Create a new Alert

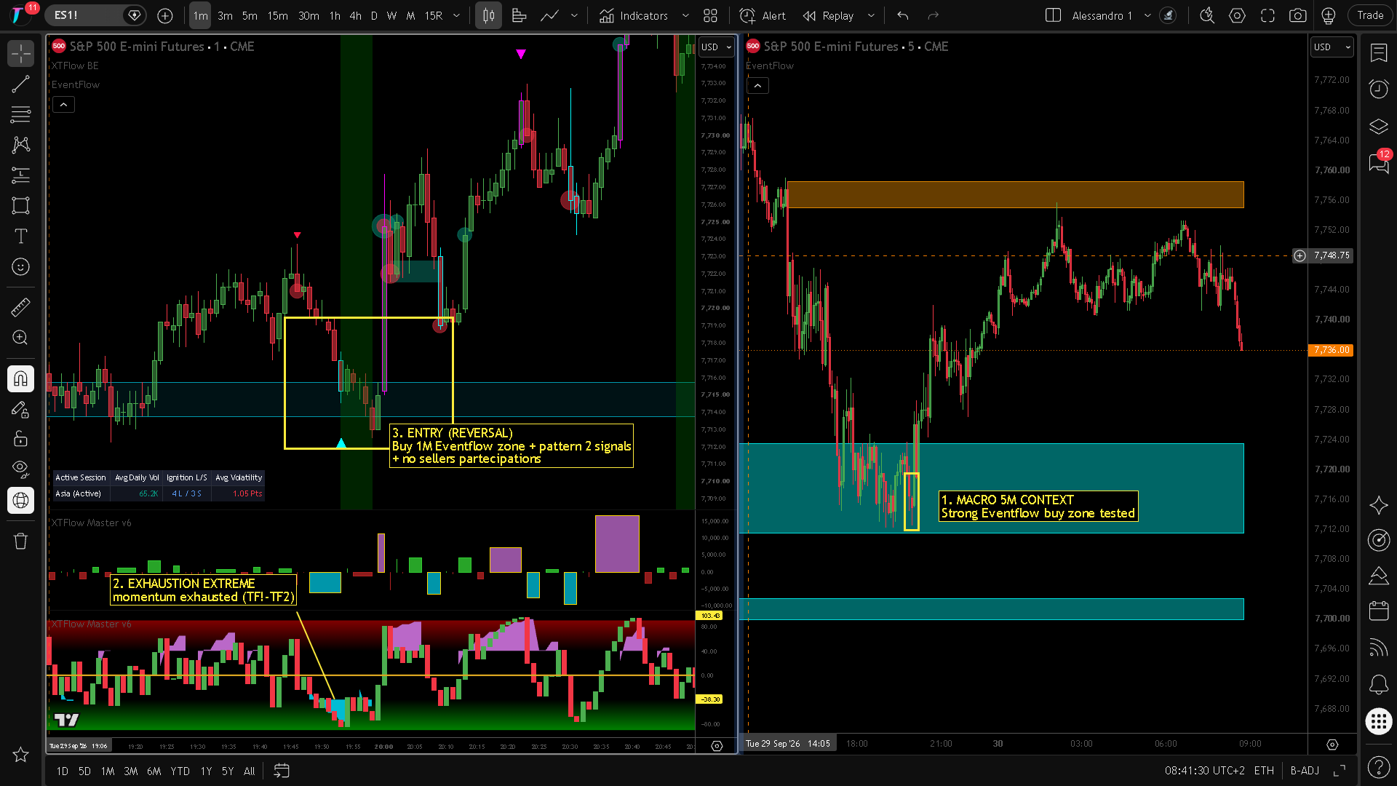(x=763, y=15)
